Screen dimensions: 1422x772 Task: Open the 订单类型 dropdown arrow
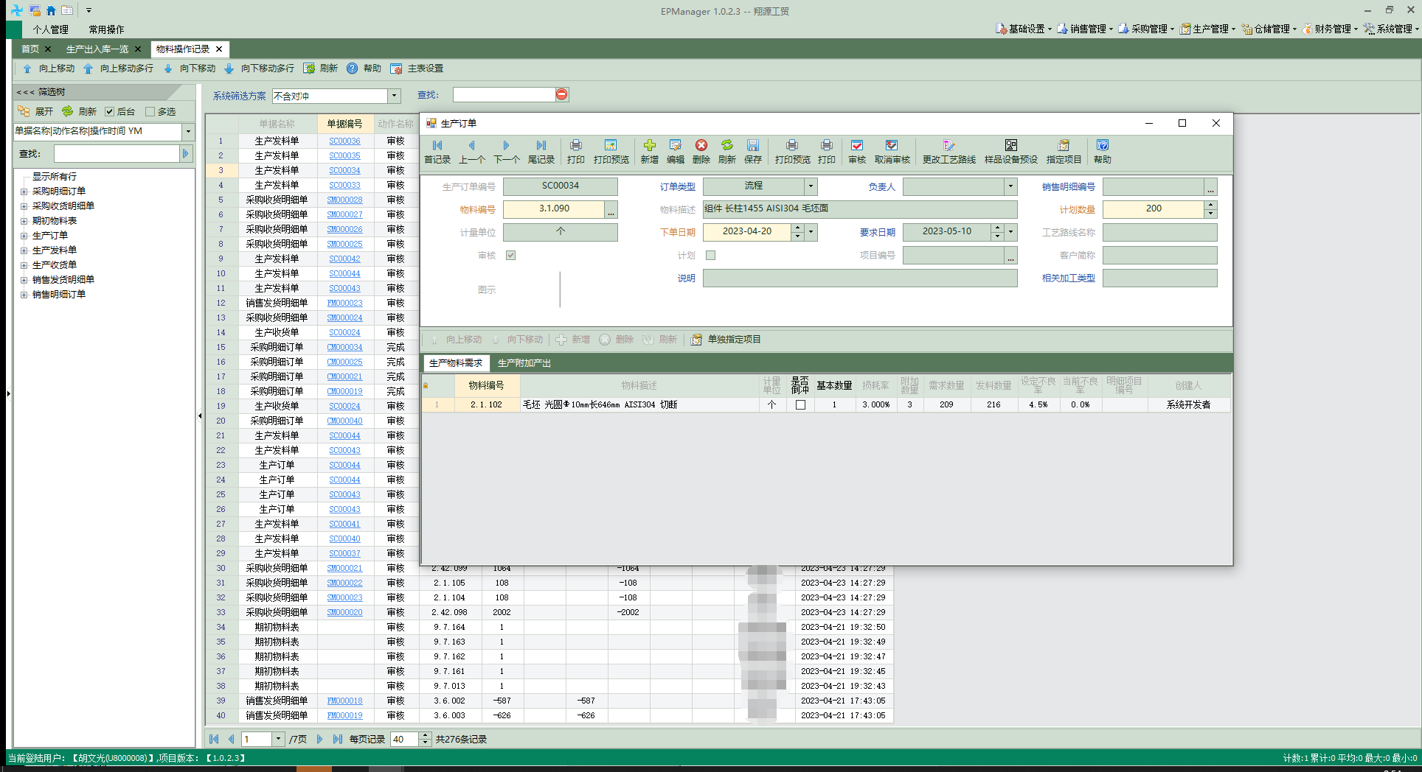(811, 186)
